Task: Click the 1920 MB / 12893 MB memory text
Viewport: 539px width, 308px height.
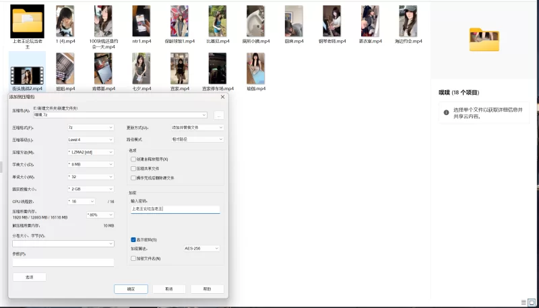Action: click(x=40, y=217)
